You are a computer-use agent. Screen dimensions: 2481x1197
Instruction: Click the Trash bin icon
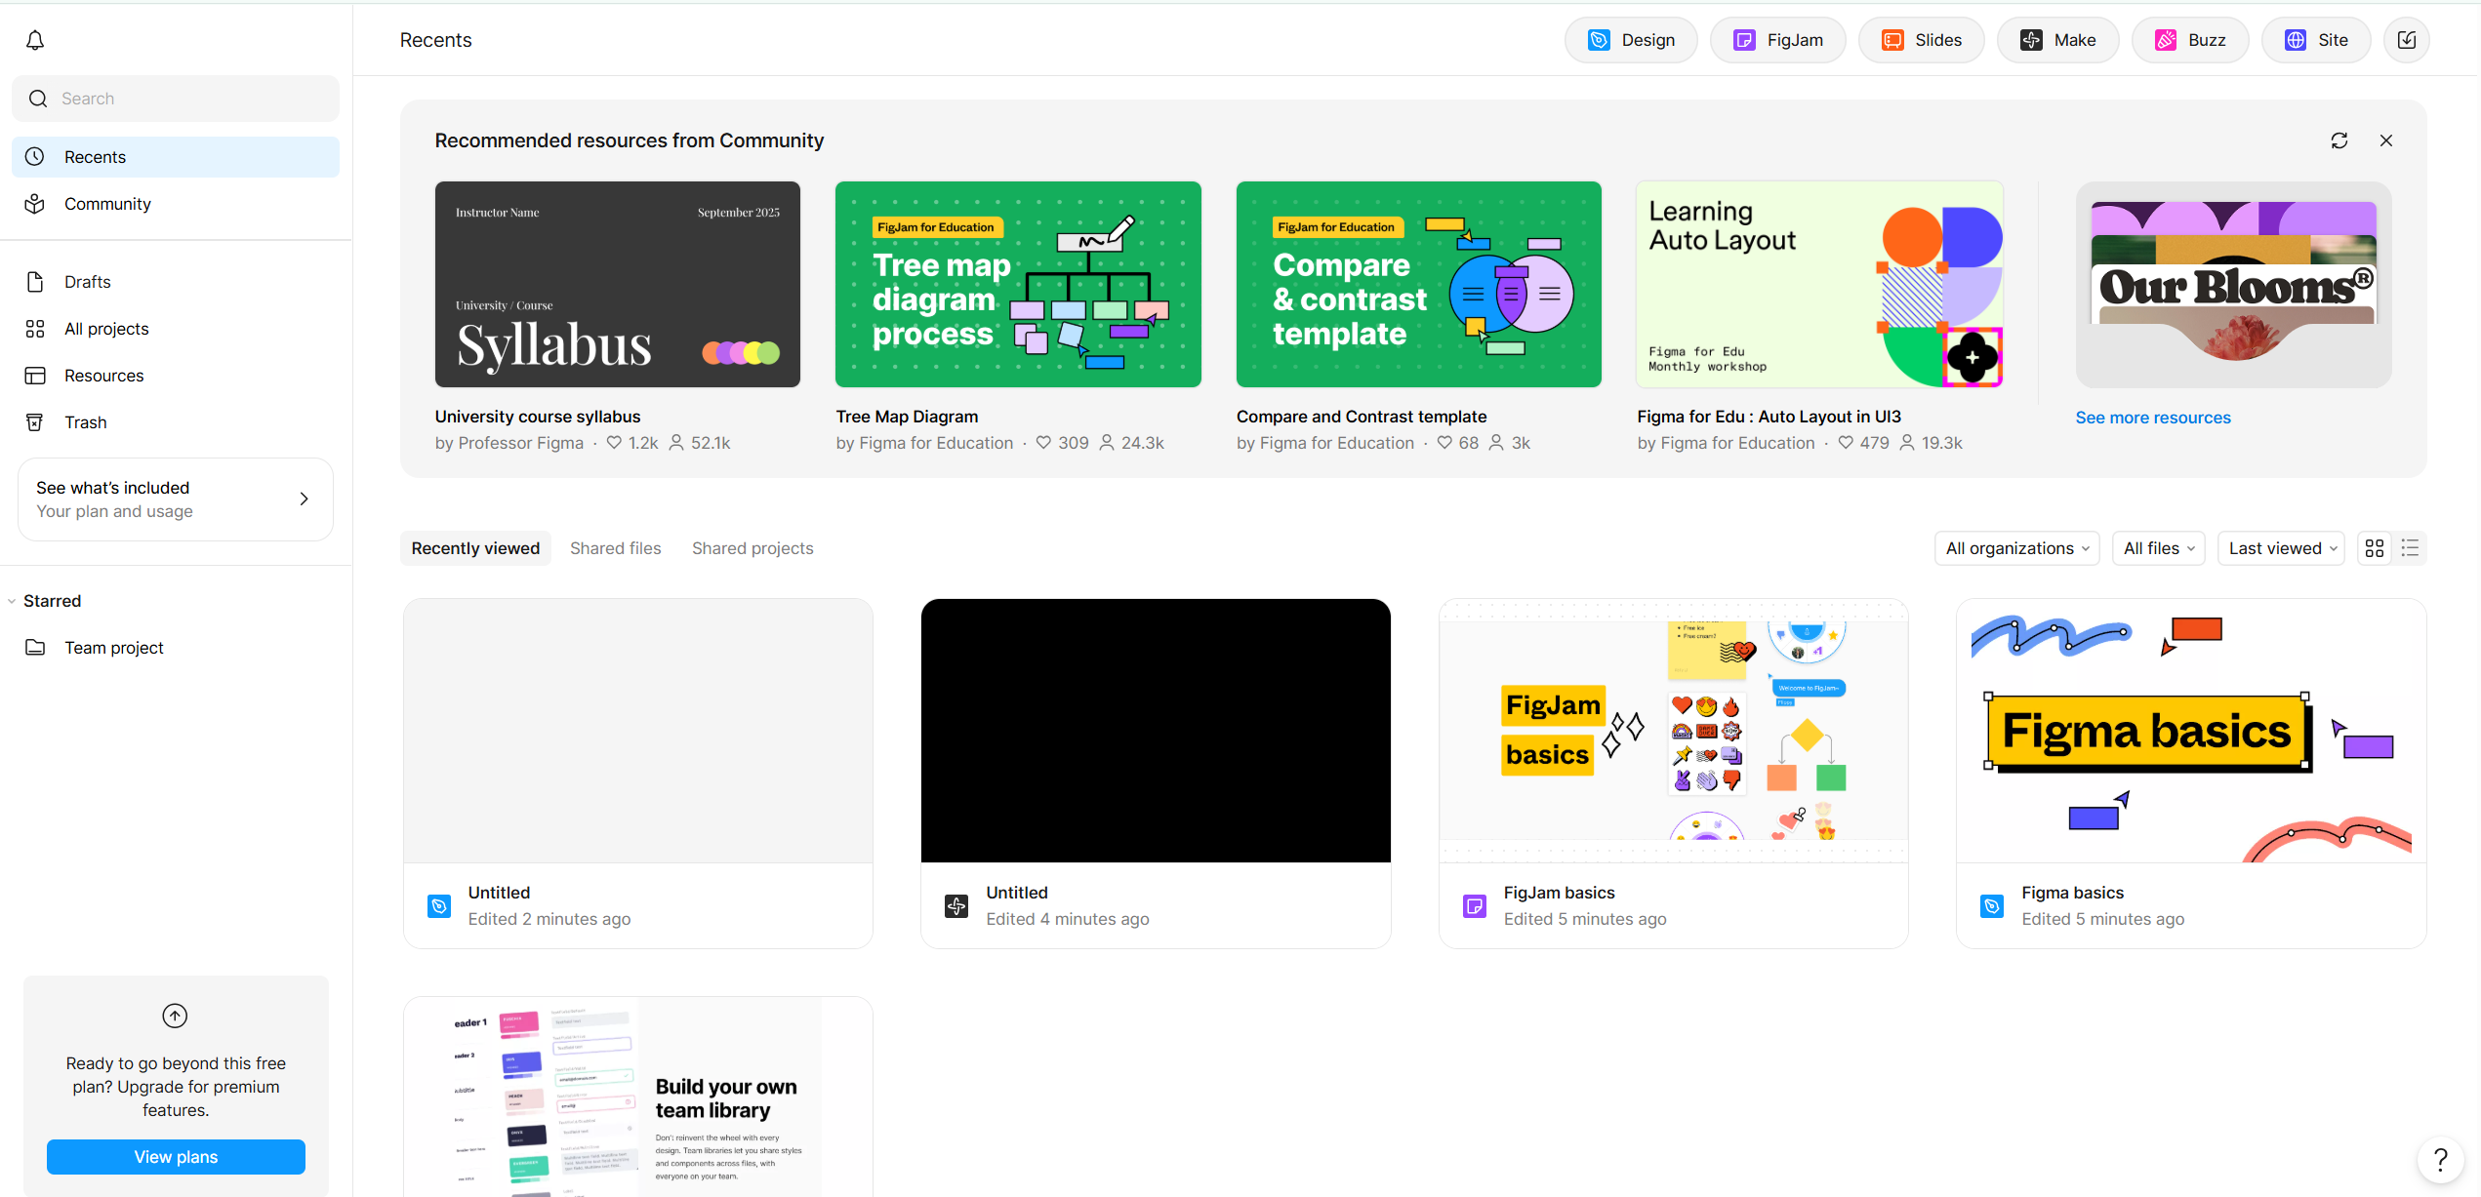click(35, 422)
